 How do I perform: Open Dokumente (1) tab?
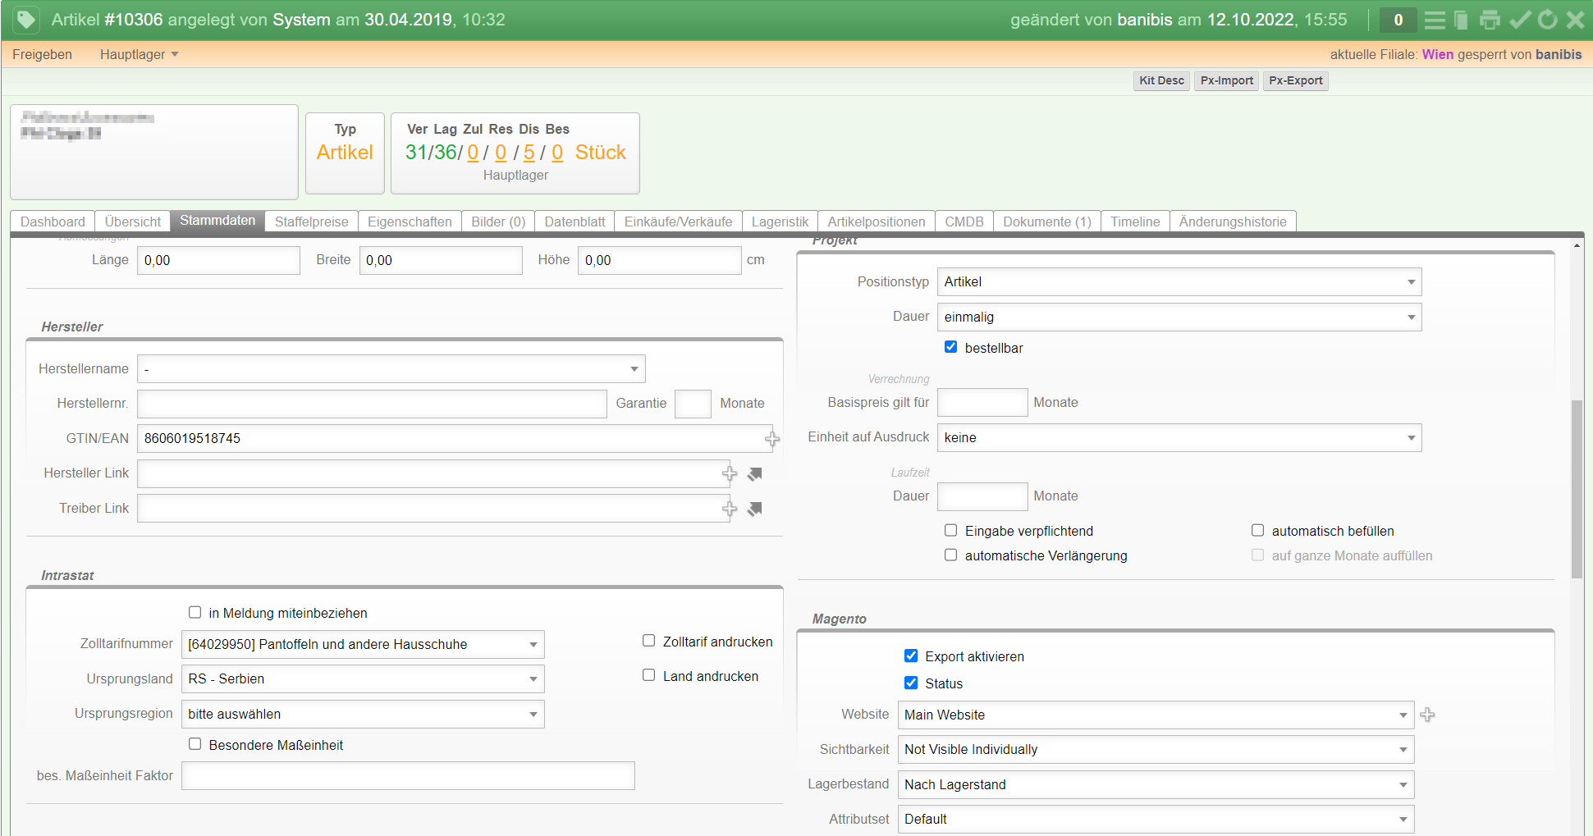click(x=1047, y=222)
